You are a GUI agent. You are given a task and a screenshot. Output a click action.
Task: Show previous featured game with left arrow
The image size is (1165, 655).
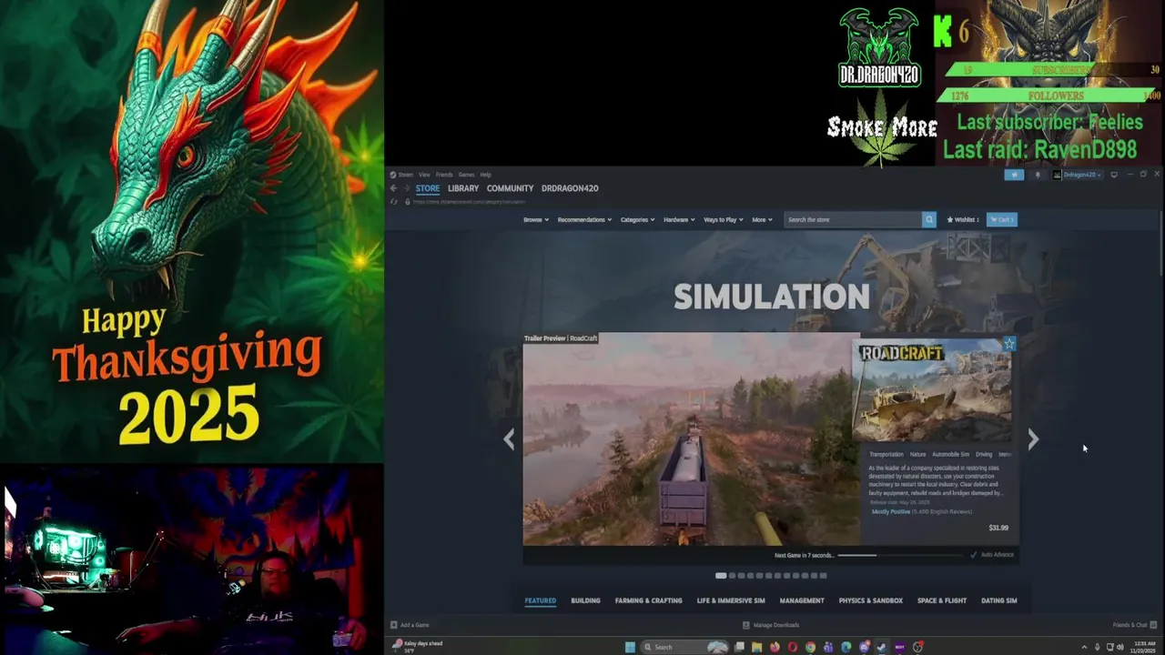[x=509, y=439]
